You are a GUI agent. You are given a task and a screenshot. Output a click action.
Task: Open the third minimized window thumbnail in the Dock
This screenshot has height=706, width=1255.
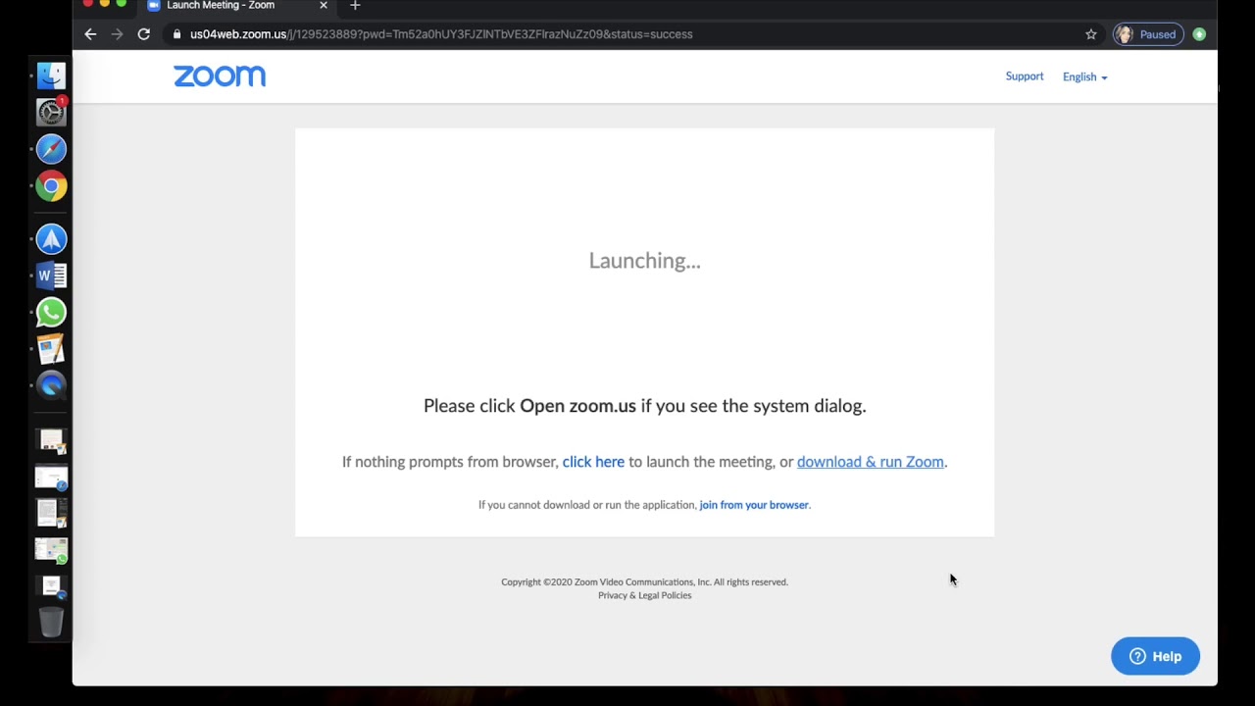tap(51, 513)
